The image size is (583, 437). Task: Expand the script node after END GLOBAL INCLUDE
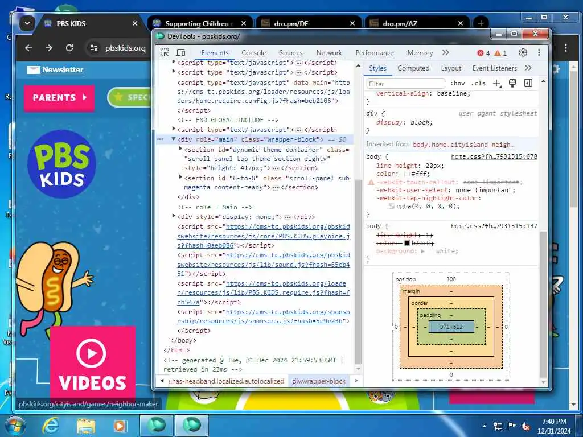[174, 129]
